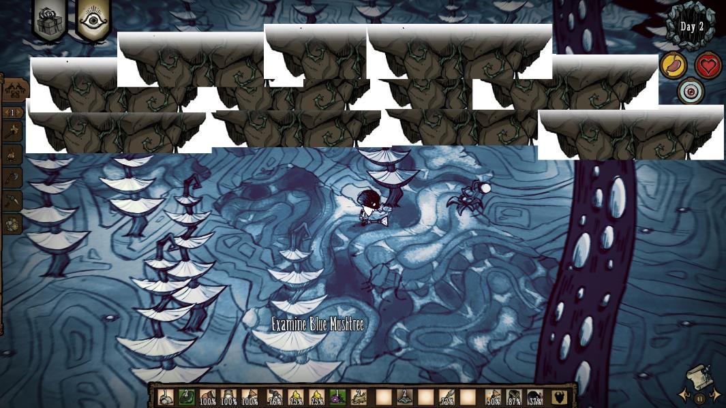This screenshot has width=726, height=408.
Task: Click the Day 2 clock
Action: [x=691, y=27]
